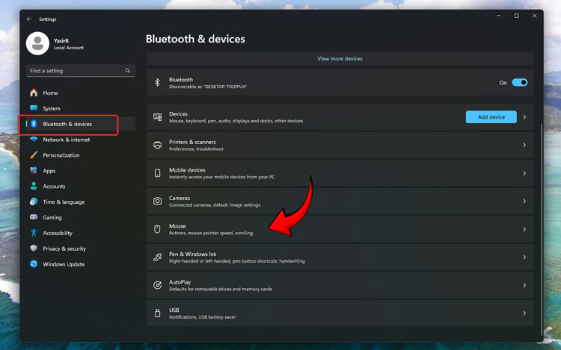Click the Time & language globe icon

coord(34,201)
